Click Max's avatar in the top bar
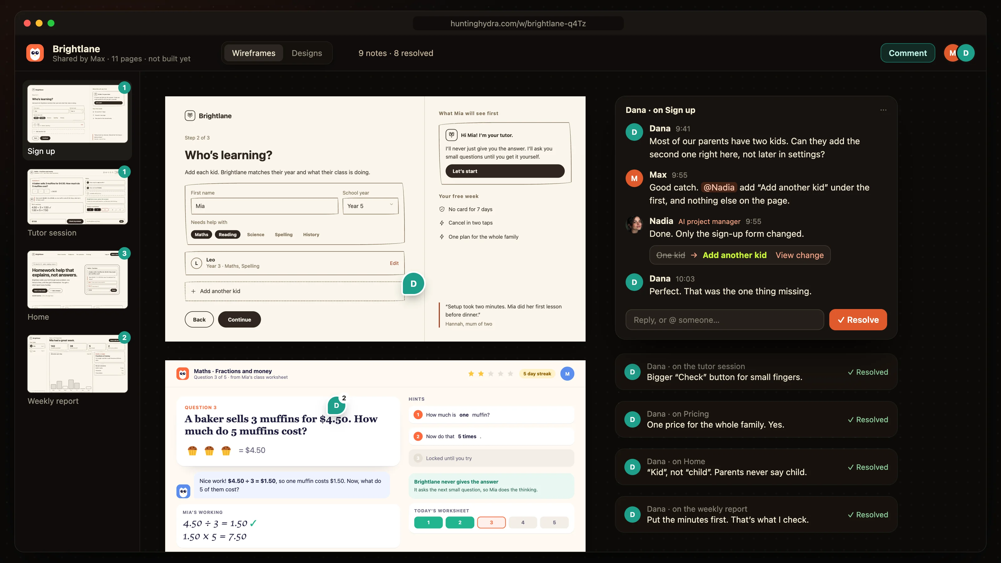The height and width of the screenshot is (563, 1001). (x=951, y=53)
